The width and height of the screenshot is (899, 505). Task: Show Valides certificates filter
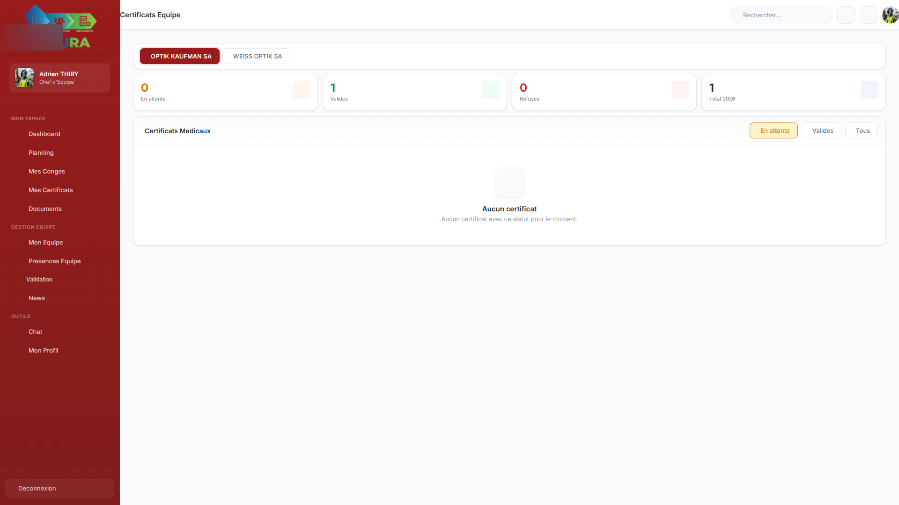click(x=822, y=130)
